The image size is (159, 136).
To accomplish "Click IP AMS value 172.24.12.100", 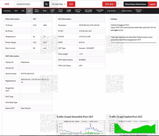I will [85, 37].
